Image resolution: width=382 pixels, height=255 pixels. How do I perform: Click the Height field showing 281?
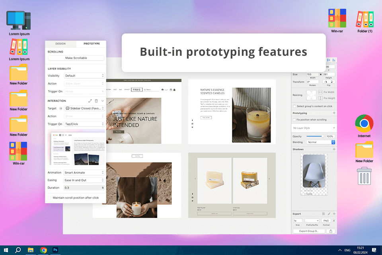[x=329, y=74]
